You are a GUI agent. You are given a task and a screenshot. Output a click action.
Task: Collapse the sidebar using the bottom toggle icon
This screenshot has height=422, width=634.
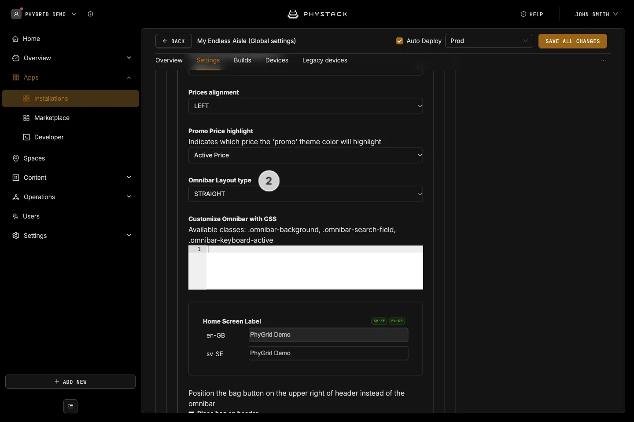tap(70, 406)
